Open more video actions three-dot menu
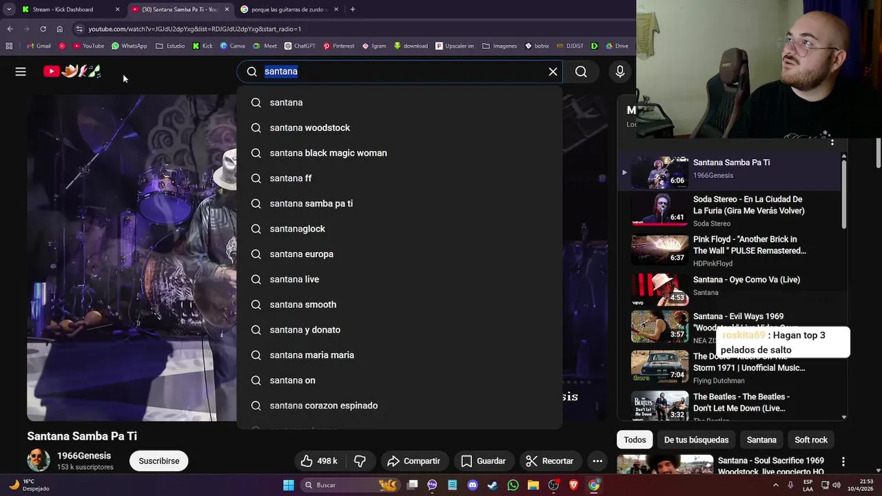882x496 pixels. click(597, 461)
